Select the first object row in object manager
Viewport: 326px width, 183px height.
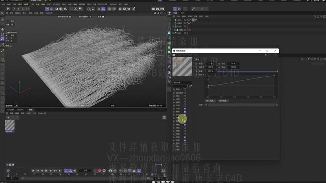(179, 20)
